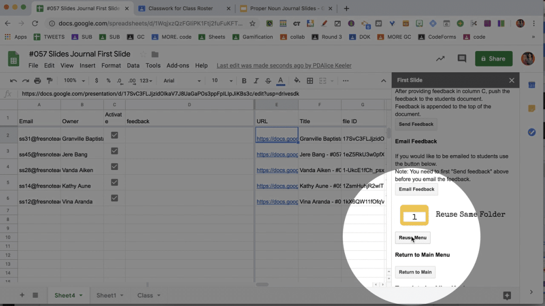Toggle strikethrough formatting
Image resolution: width=545 pixels, height=306 pixels.
click(268, 81)
